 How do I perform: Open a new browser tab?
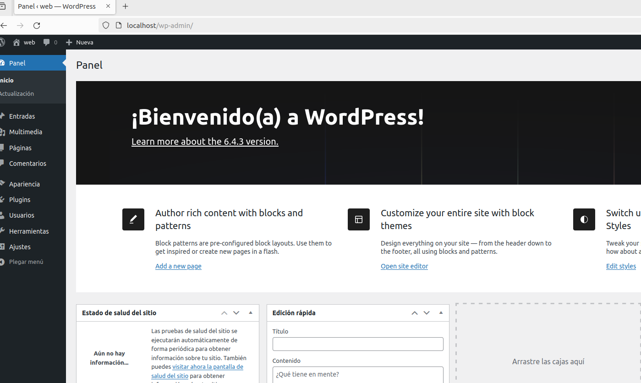(126, 6)
